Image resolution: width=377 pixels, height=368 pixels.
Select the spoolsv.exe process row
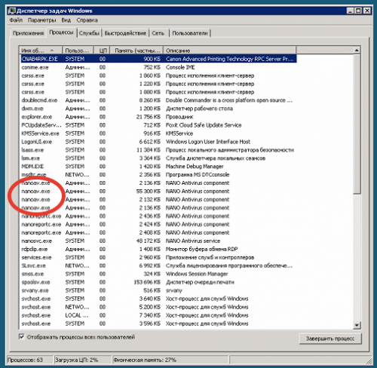(x=158, y=282)
